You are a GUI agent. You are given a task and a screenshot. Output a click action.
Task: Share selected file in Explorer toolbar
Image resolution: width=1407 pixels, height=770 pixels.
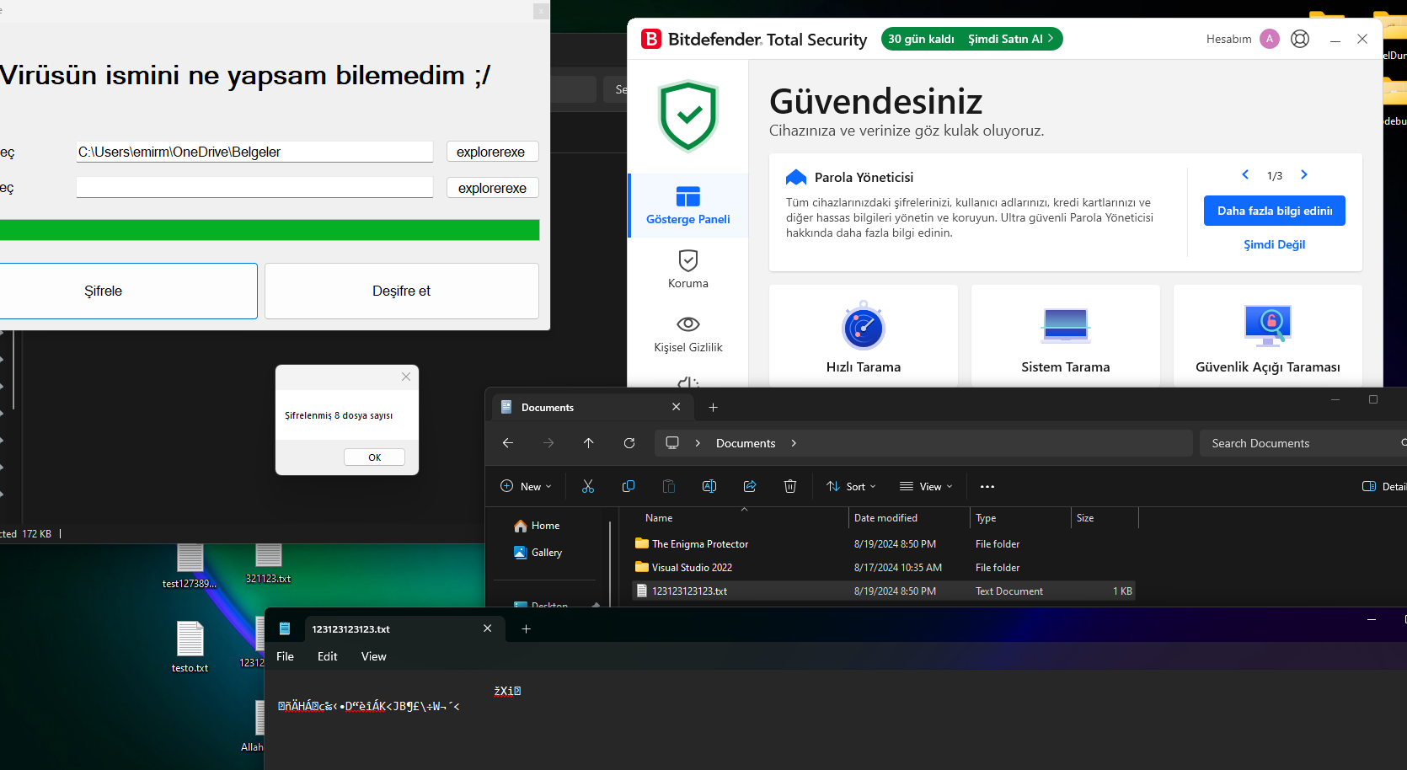click(x=750, y=486)
